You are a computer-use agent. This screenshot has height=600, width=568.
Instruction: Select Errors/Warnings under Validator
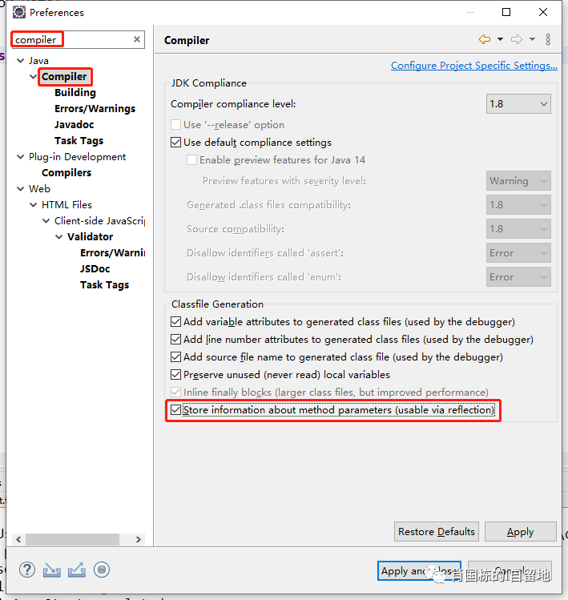point(112,253)
